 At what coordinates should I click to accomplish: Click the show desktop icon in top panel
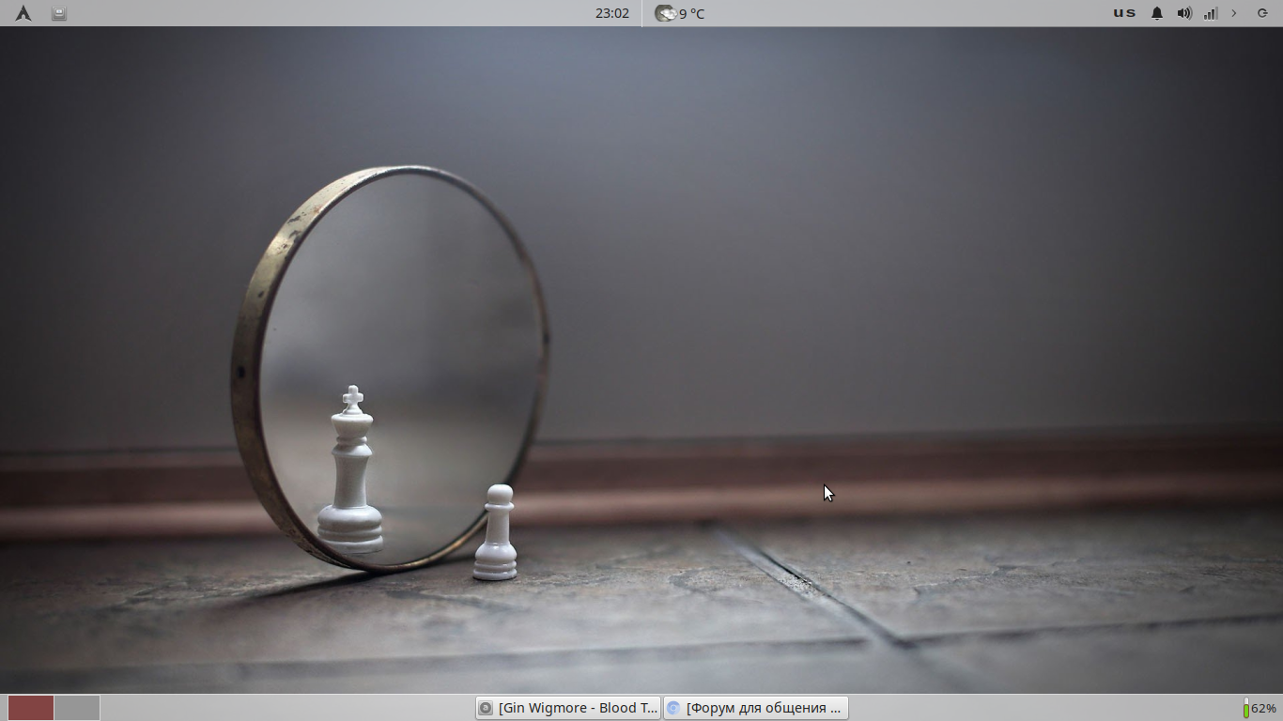(59, 13)
